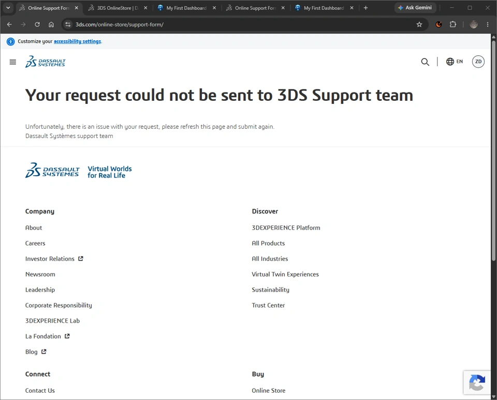Open a new browser tab
Viewport: 497px width, 400px height.
[x=366, y=8]
